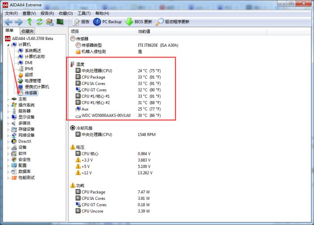
Task: Open the 文件(F) menu
Action: (x=11, y=13)
